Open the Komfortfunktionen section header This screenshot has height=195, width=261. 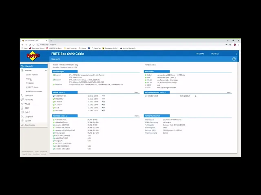coord(157,116)
